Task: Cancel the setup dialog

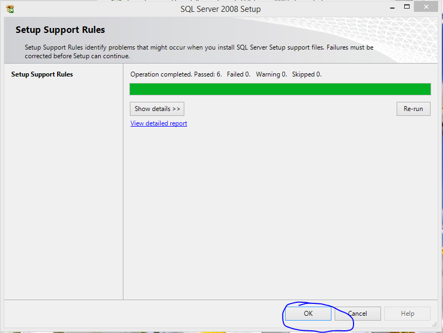Action: pyautogui.click(x=358, y=314)
